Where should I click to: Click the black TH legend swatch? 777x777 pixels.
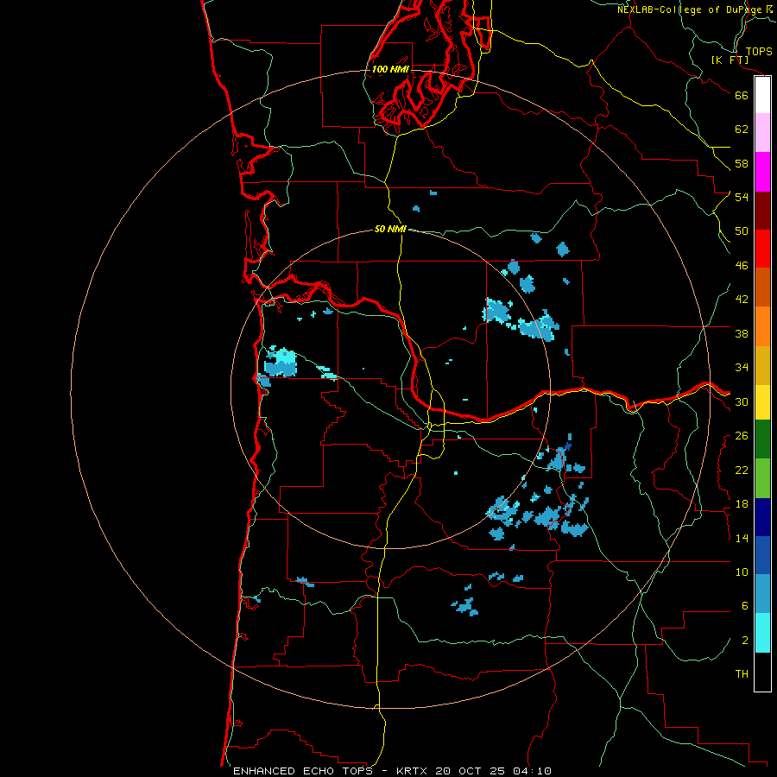point(762,672)
